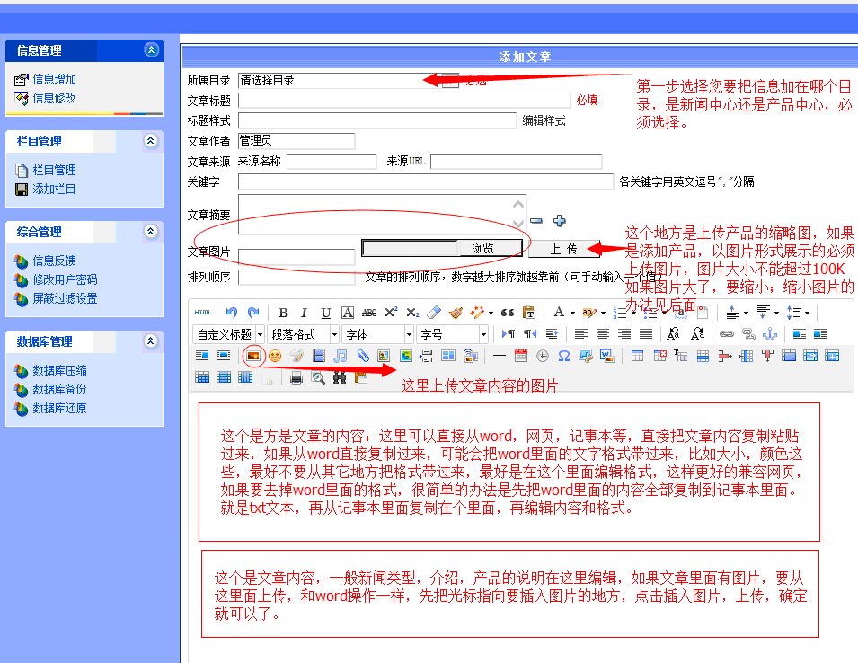Screen dimensions: 858x663
Task: Toggle underline formatting
Action: [x=325, y=313]
